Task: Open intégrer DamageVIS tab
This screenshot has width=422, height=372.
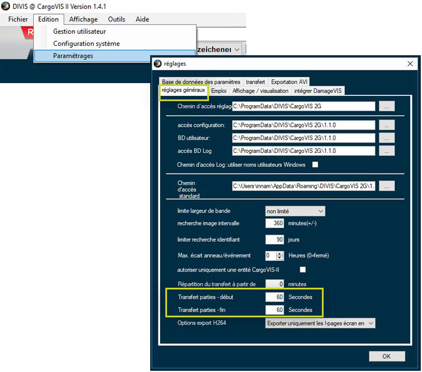Action: 318,91
